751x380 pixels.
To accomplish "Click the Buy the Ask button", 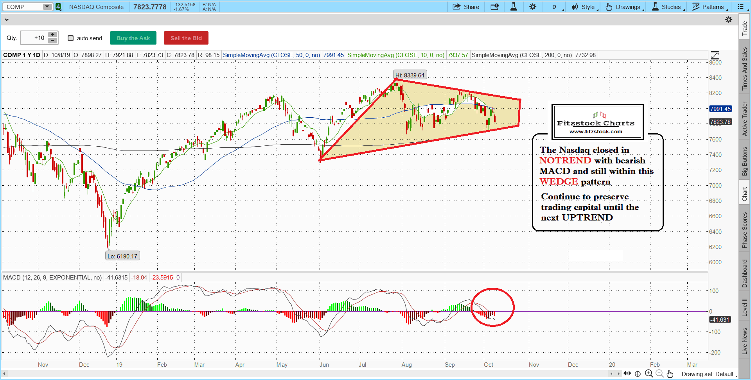I will (x=133, y=38).
